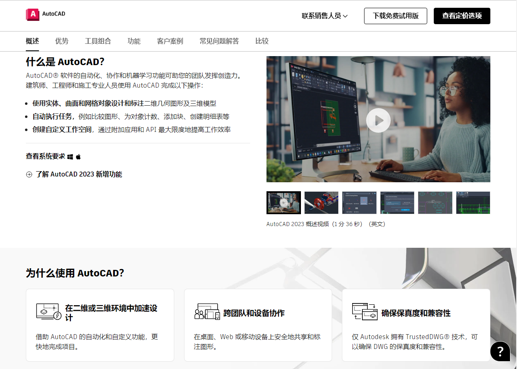517x369 pixels.
Task: Open the help question mark bubble
Action: tap(500, 351)
